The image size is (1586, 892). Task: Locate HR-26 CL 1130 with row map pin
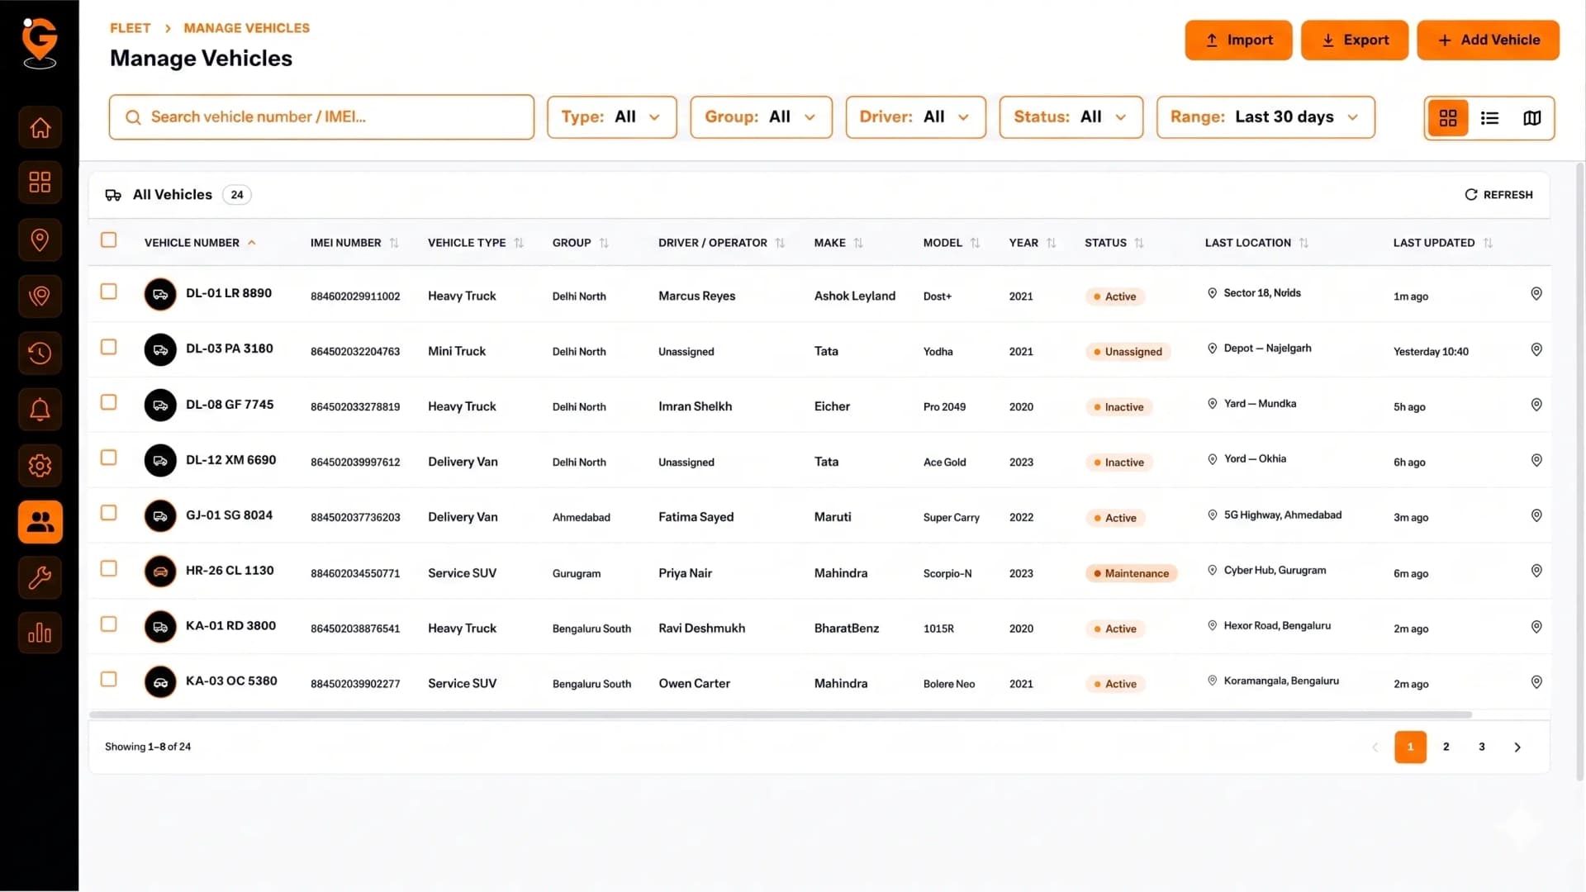click(1536, 571)
